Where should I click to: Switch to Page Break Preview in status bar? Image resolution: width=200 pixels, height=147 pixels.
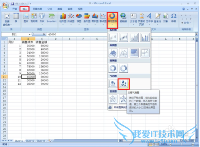tap(157, 144)
